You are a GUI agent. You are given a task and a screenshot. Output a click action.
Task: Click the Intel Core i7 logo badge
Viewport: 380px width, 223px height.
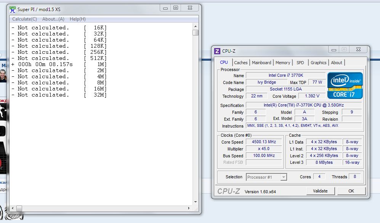point(345,86)
